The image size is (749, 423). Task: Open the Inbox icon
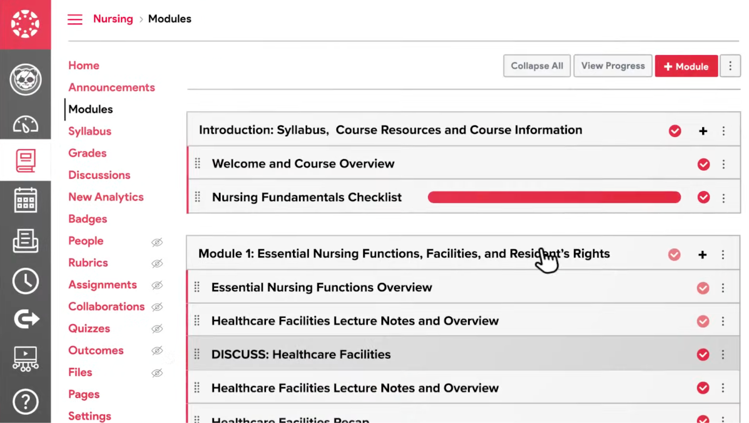[25, 241]
